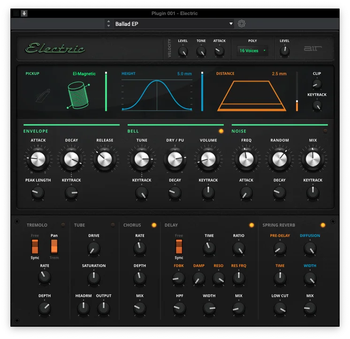
Task: Click the 2.5 mm Distance value
Action: 279,74
